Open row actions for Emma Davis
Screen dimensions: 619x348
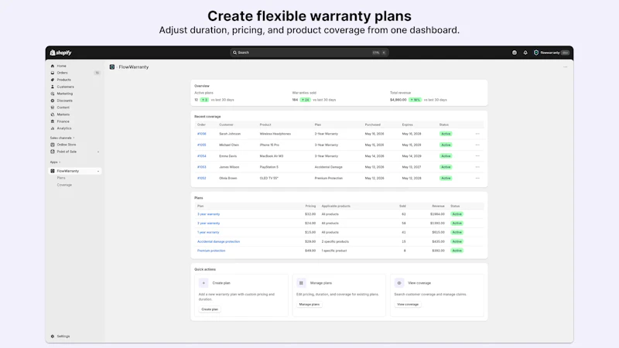click(477, 156)
